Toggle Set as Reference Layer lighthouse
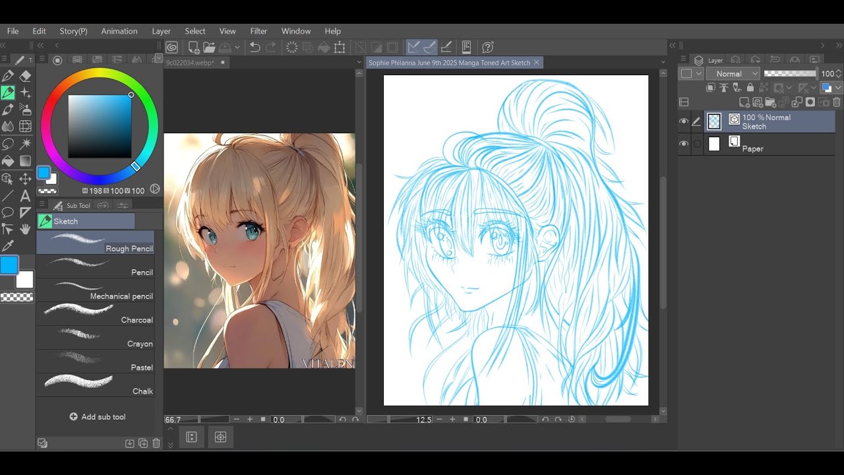This screenshot has height=475, width=844. (725, 88)
